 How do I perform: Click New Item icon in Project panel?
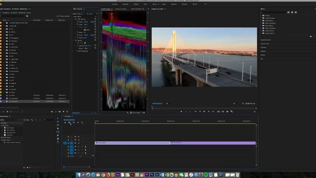(x=64, y=112)
